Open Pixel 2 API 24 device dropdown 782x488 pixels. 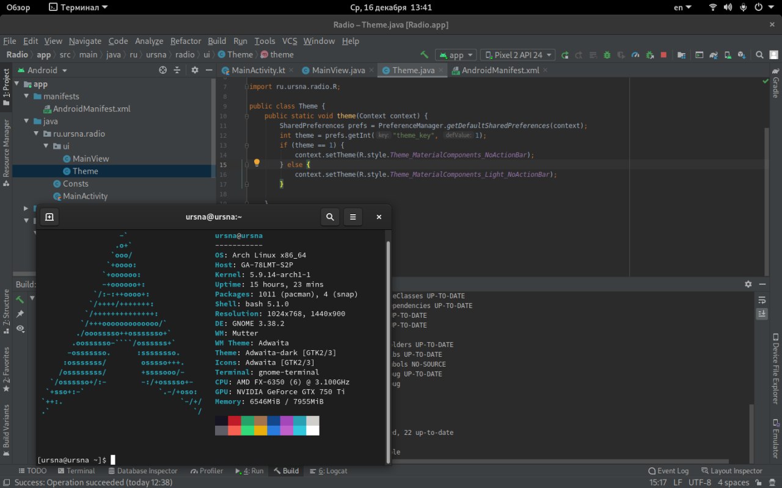click(x=517, y=55)
